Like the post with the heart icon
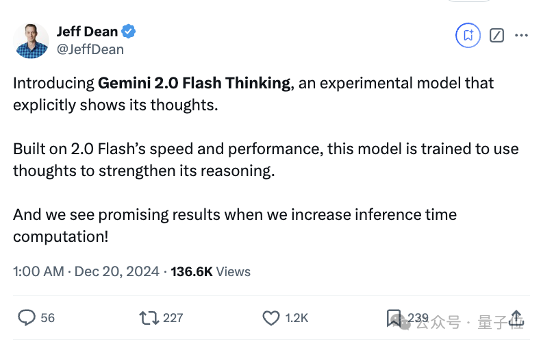This screenshot has width=541, height=344. click(272, 317)
